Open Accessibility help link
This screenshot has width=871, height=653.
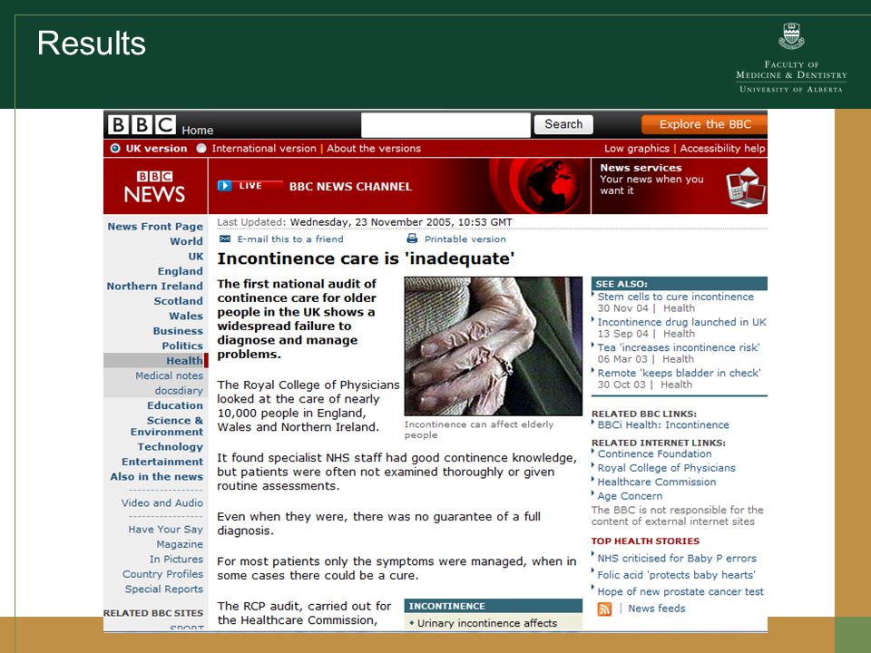pyautogui.click(x=722, y=148)
